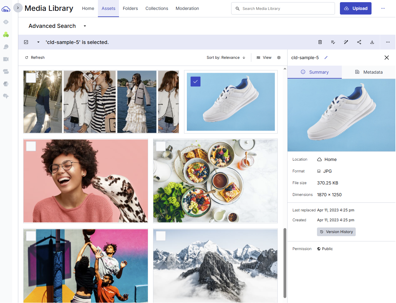Delete the selected asset via trash icon
This screenshot has height=303, width=396.
[320, 42]
